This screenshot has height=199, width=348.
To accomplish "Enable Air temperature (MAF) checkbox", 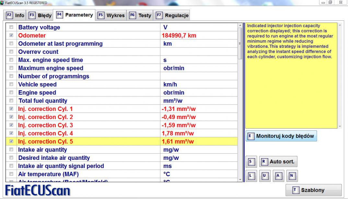I will point(11,174).
